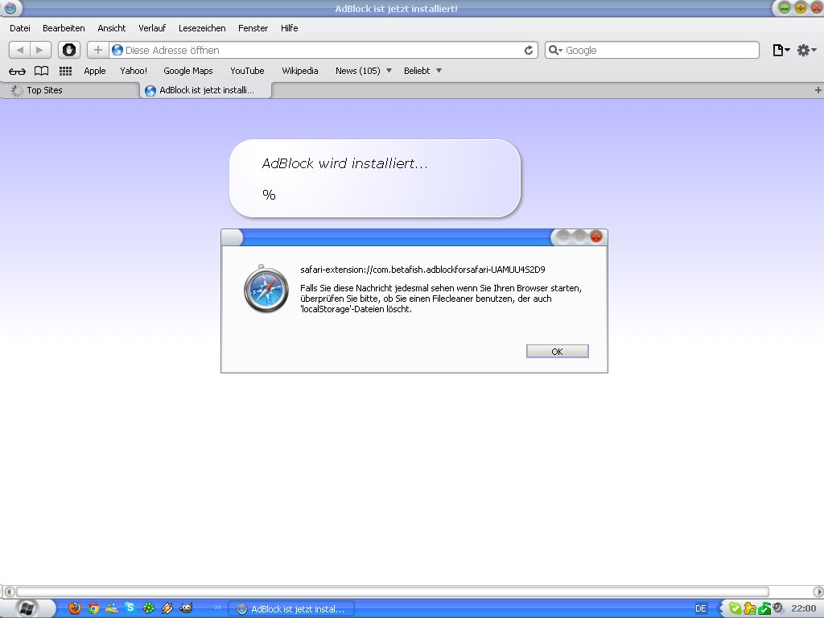
Task: Launch Firefox from the taskbar
Action: [75, 608]
